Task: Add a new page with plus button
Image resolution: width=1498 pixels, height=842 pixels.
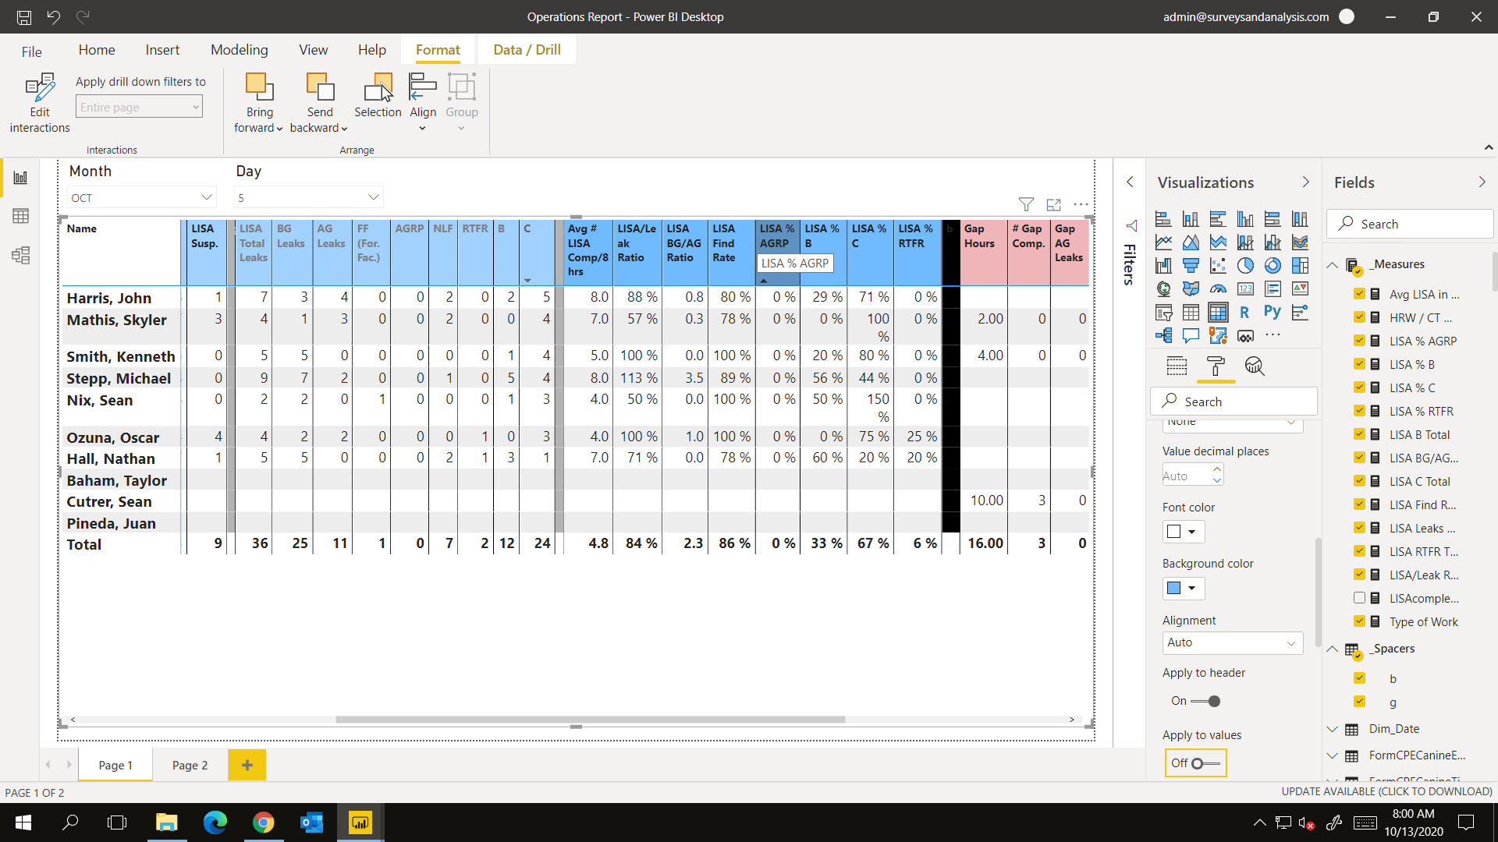Action: tap(247, 765)
